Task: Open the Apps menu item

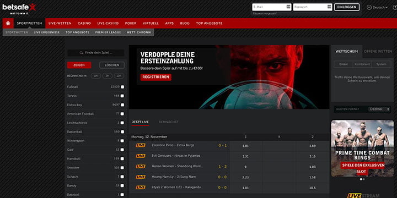Action: [x=169, y=23]
